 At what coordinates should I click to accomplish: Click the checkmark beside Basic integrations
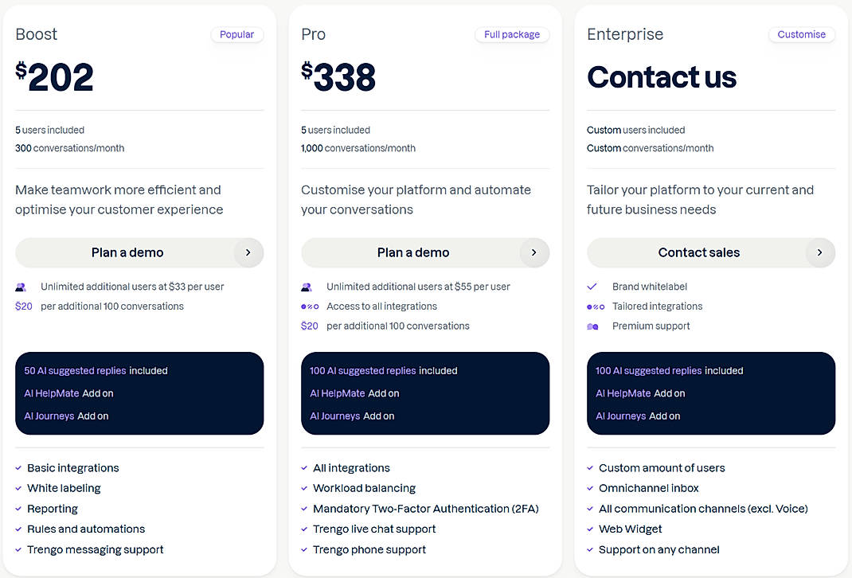coord(18,467)
